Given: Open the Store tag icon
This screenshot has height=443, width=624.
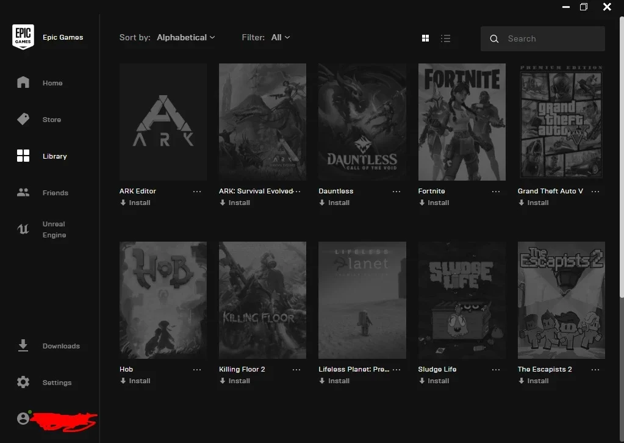Looking at the screenshot, I should point(23,119).
